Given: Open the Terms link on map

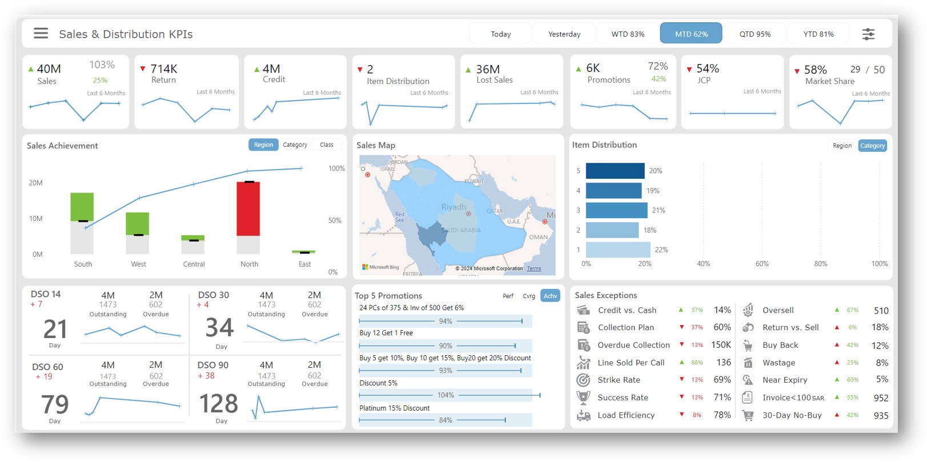Looking at the screenshot, I should [534, 268].
